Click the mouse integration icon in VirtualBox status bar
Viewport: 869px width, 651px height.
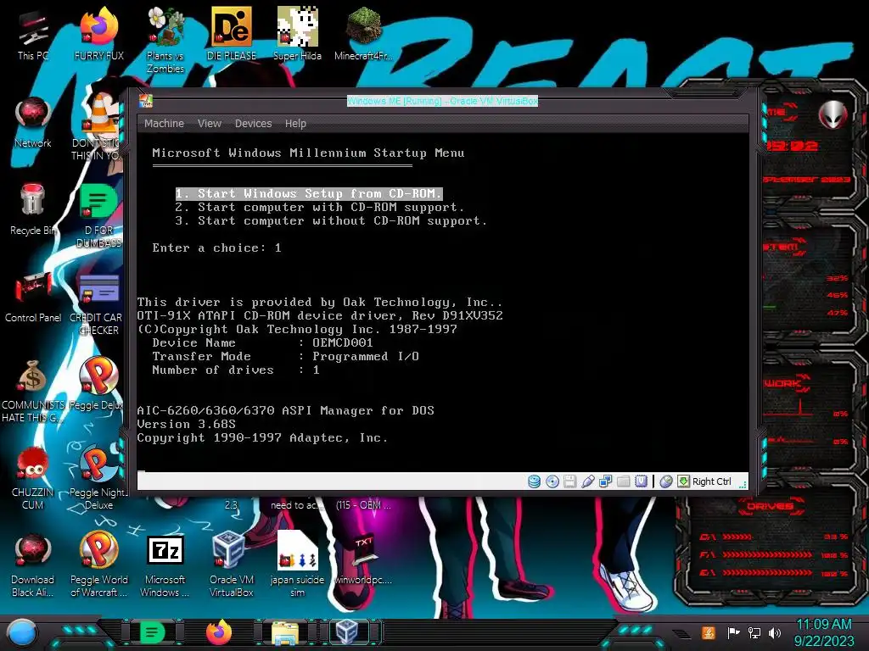point(666,481)
